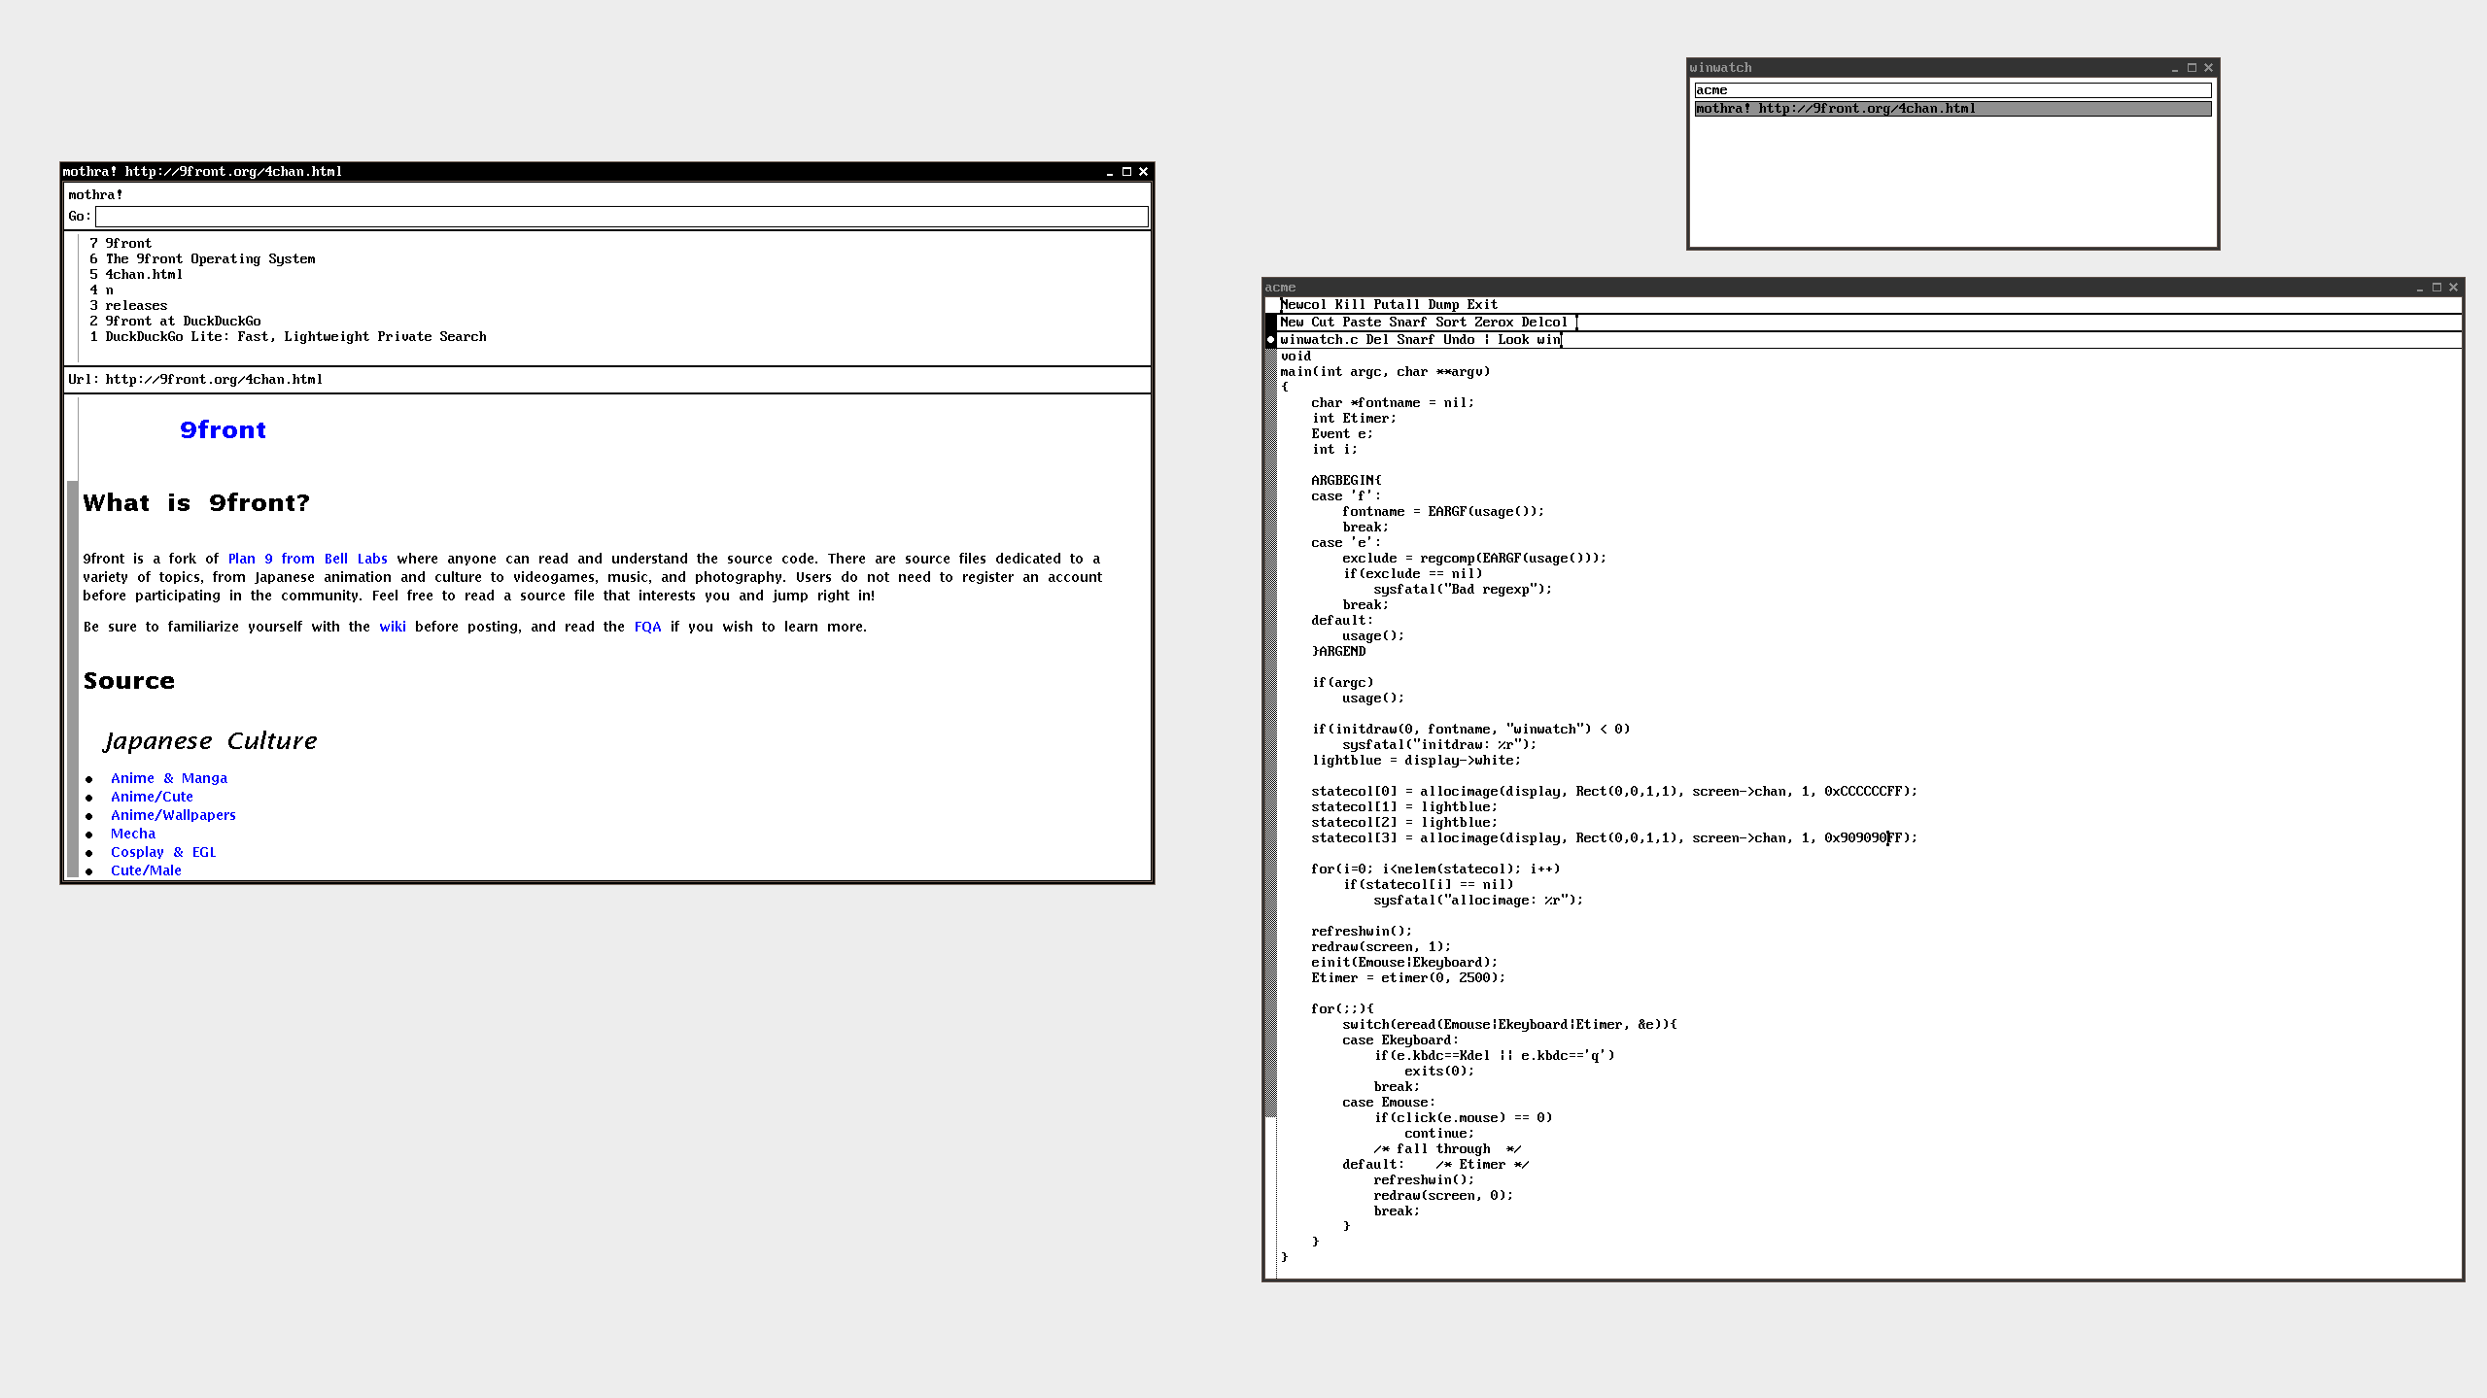This screenshot has height=1398, width=2487.
Task: Click Del in the winwatch.c tag
Action: 1377,340
